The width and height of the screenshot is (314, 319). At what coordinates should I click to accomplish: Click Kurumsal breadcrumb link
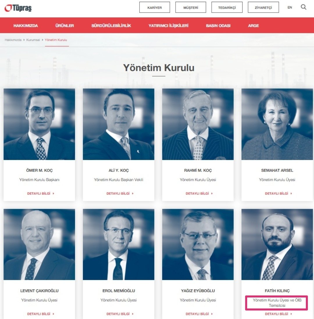[x=33, y=40]
